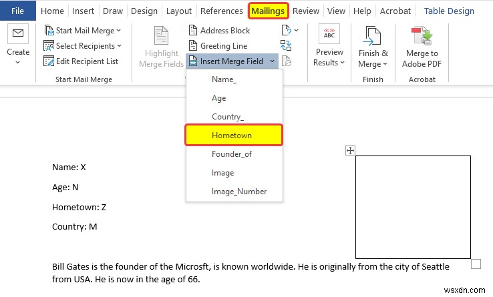Click the "Age: N" text line
The image size is (493, 297).
coord(65,188)
